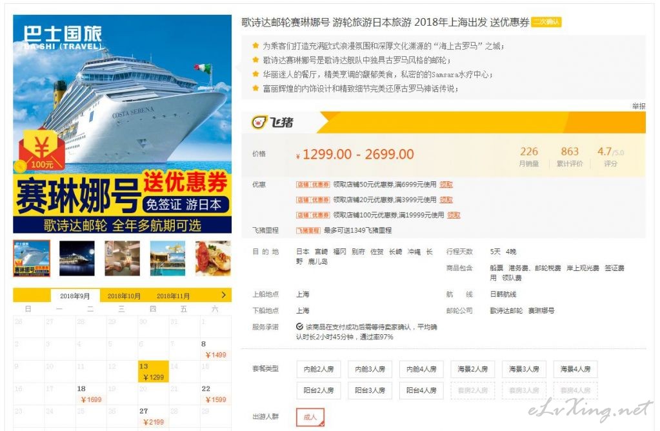This screenshot has height=431, width=660.
Task: Select September 13 date priced ¥1299
Action: 154,371
